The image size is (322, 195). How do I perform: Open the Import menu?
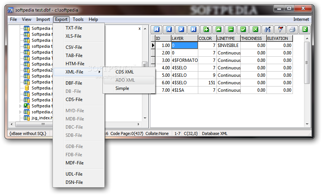pyautogui.click(x=43, y=19)
